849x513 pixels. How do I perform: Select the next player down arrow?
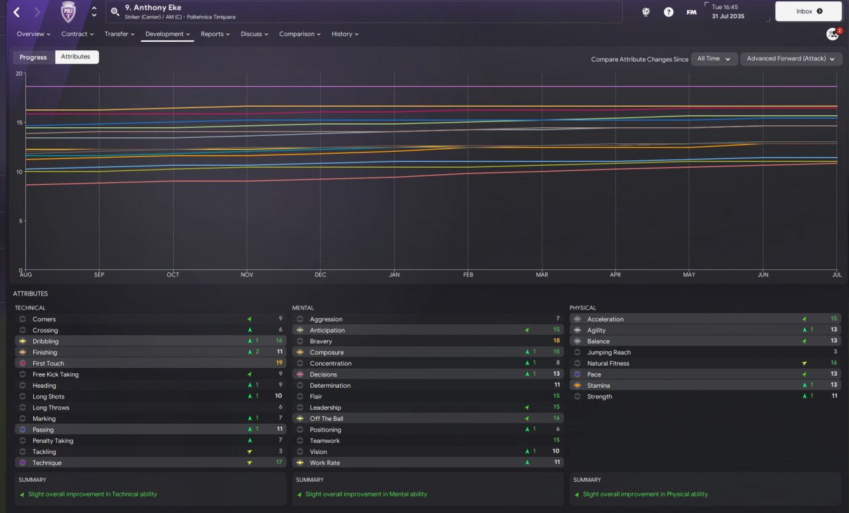(x=94, y=15)
